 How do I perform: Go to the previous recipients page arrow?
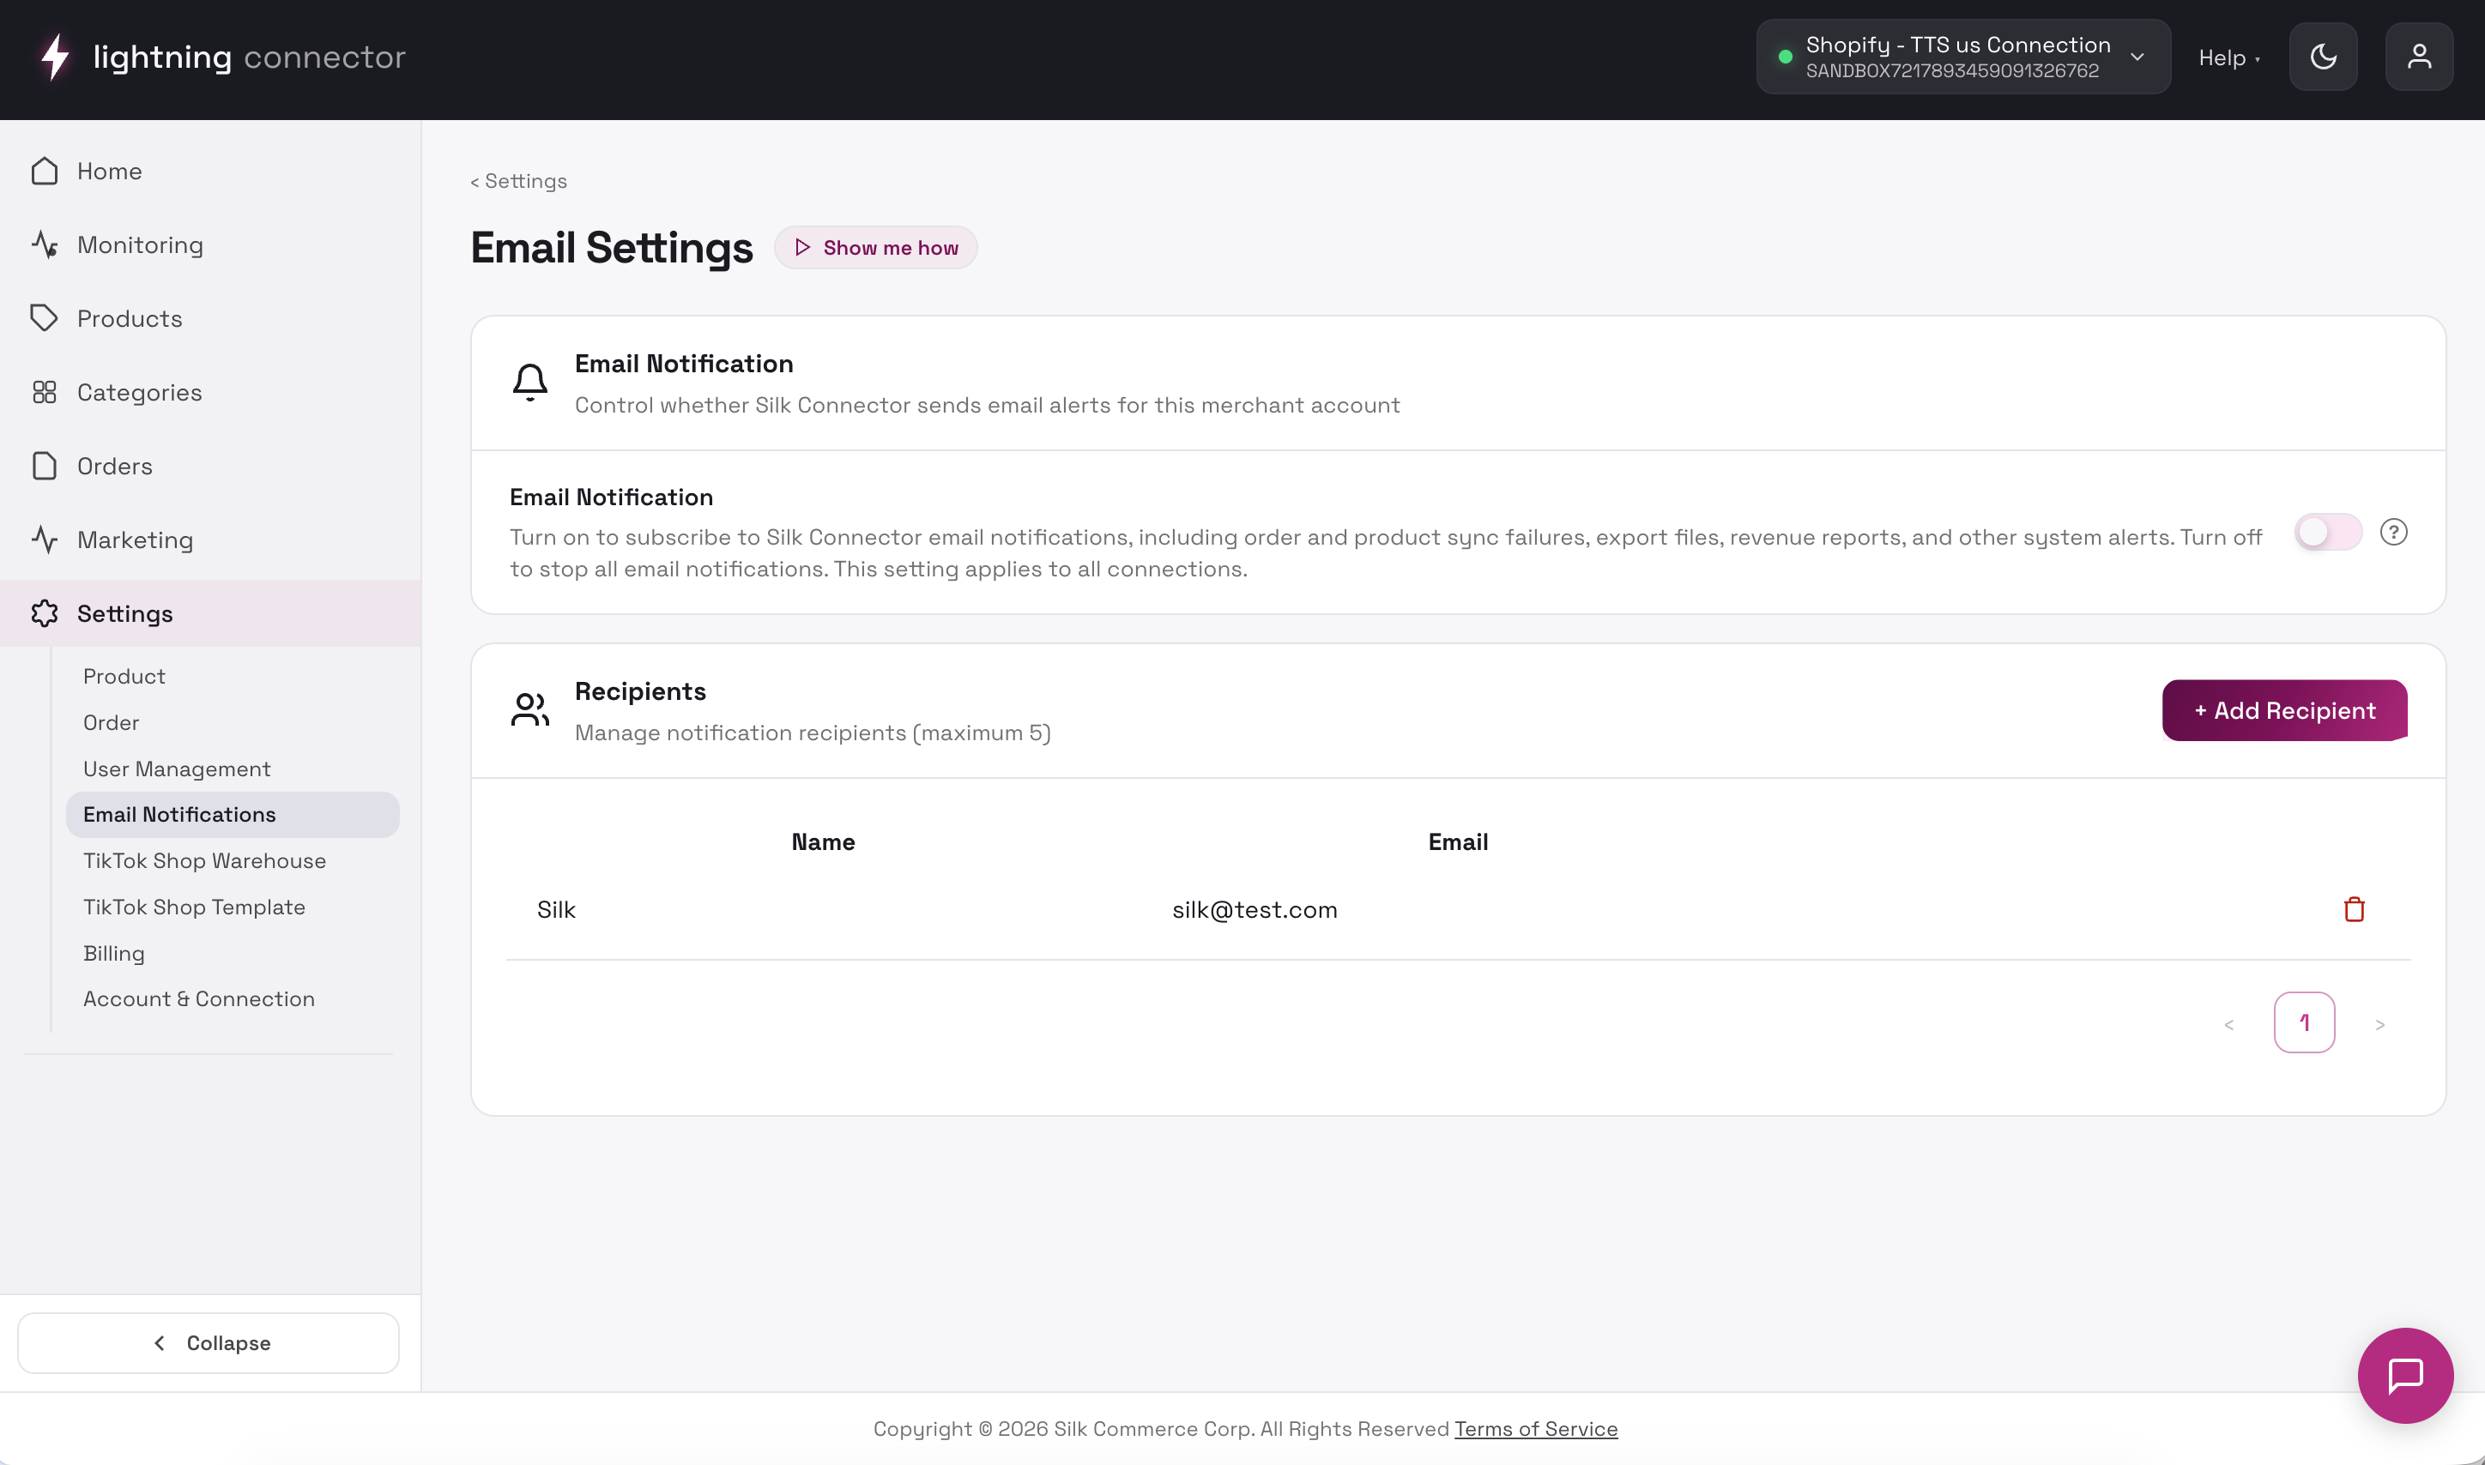pos(2228,1024)
